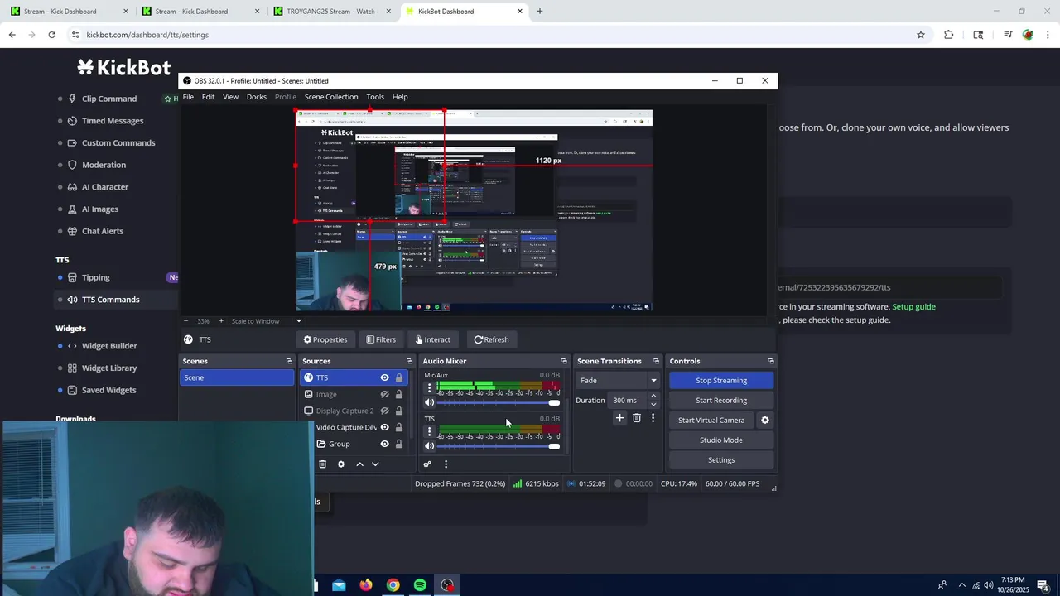The width and height of the screenshot is (1060, 596).
Task: Open Spotify from the Windows taskbar
Action: coord(420,585)
